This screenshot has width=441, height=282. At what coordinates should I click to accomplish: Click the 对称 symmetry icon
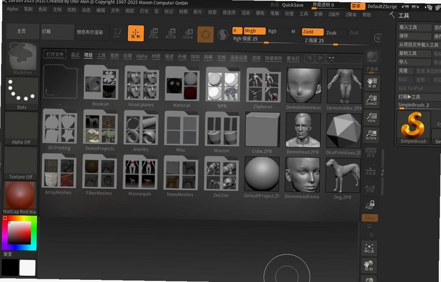[370, 188]
